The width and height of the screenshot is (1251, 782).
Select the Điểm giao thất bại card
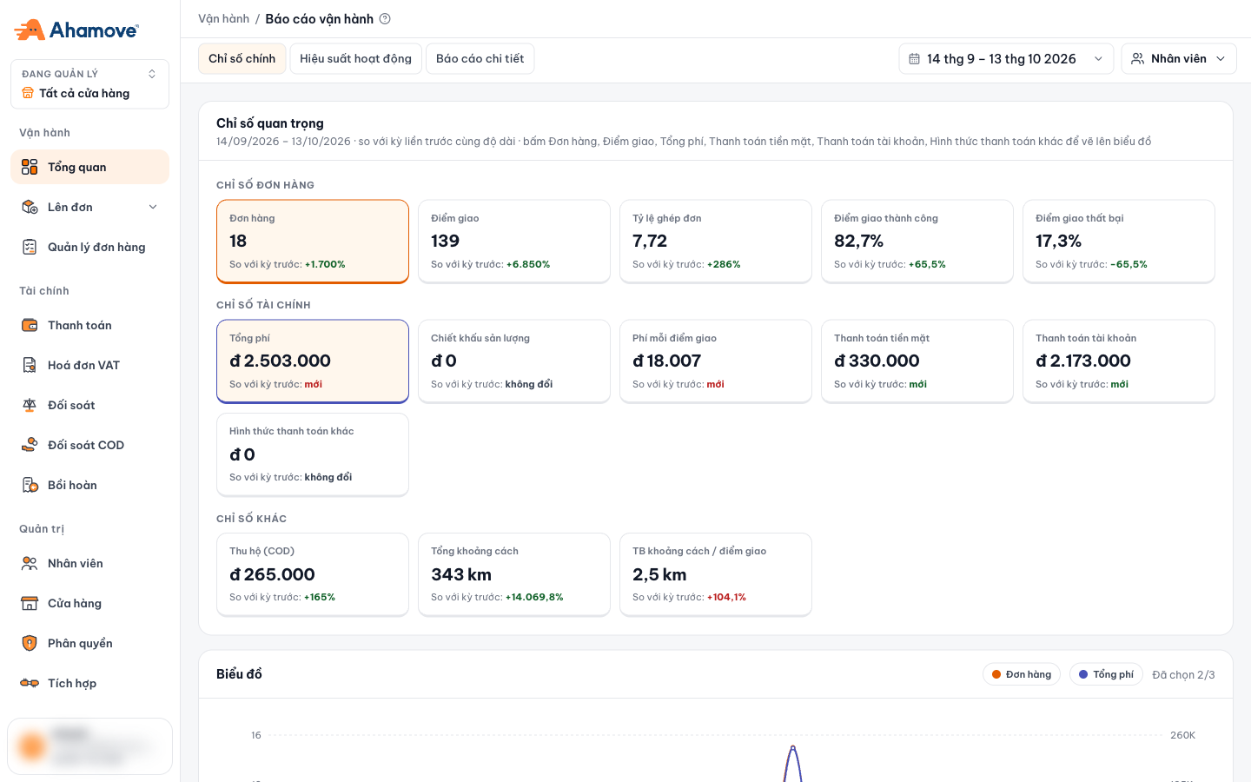(x=1119, y=242)
